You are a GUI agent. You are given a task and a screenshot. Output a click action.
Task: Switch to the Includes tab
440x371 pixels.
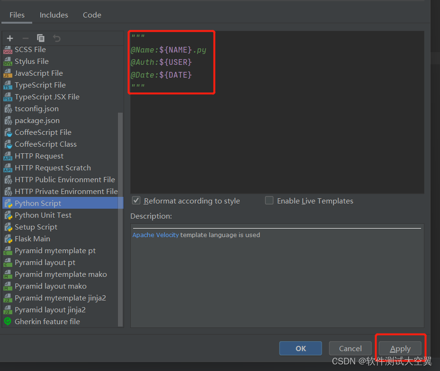point(54,15)
